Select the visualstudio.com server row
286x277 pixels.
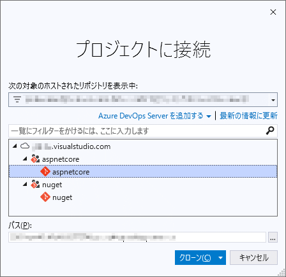tap(143, 146)
